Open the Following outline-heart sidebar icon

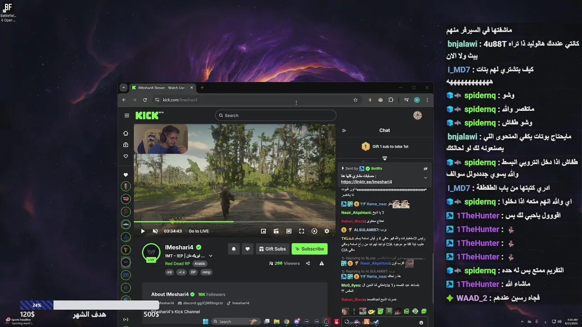(126, 156)
